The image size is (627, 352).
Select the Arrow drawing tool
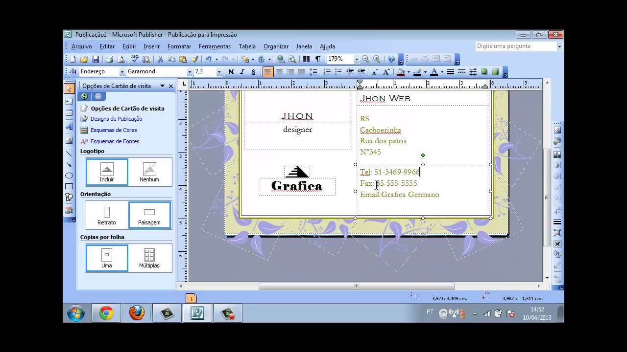69,164
